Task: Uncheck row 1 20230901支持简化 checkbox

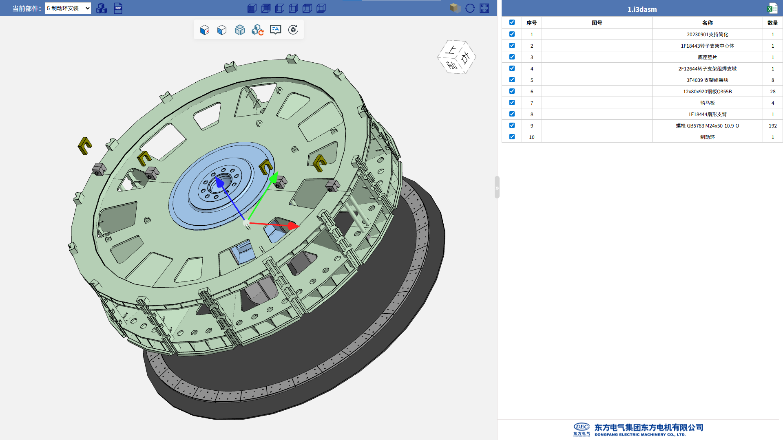Action: (512, 34)
